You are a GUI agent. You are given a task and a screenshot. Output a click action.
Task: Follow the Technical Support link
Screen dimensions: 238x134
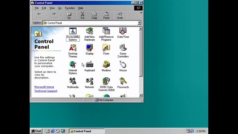click(x=46, y=91)
